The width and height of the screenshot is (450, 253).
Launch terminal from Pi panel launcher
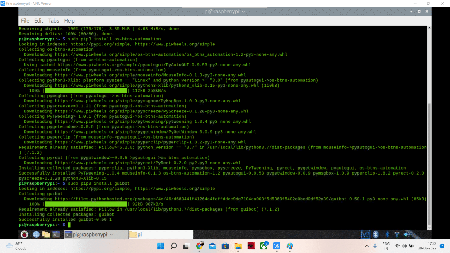(56, 234)
